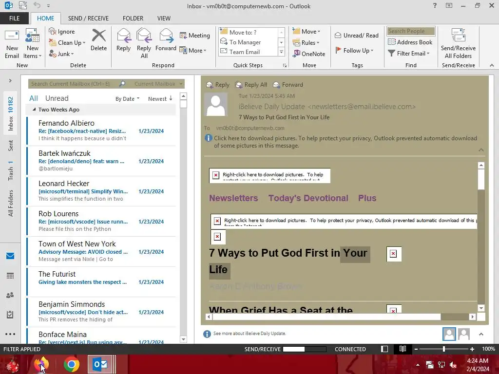Click the zoom in plus button
Screen dimensions: 499x374
pyautogui.click(x=472, y=349)
